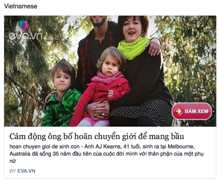Click the white arrow icon inside BẤM XEM
219x182 pixels.
[178, 111]
